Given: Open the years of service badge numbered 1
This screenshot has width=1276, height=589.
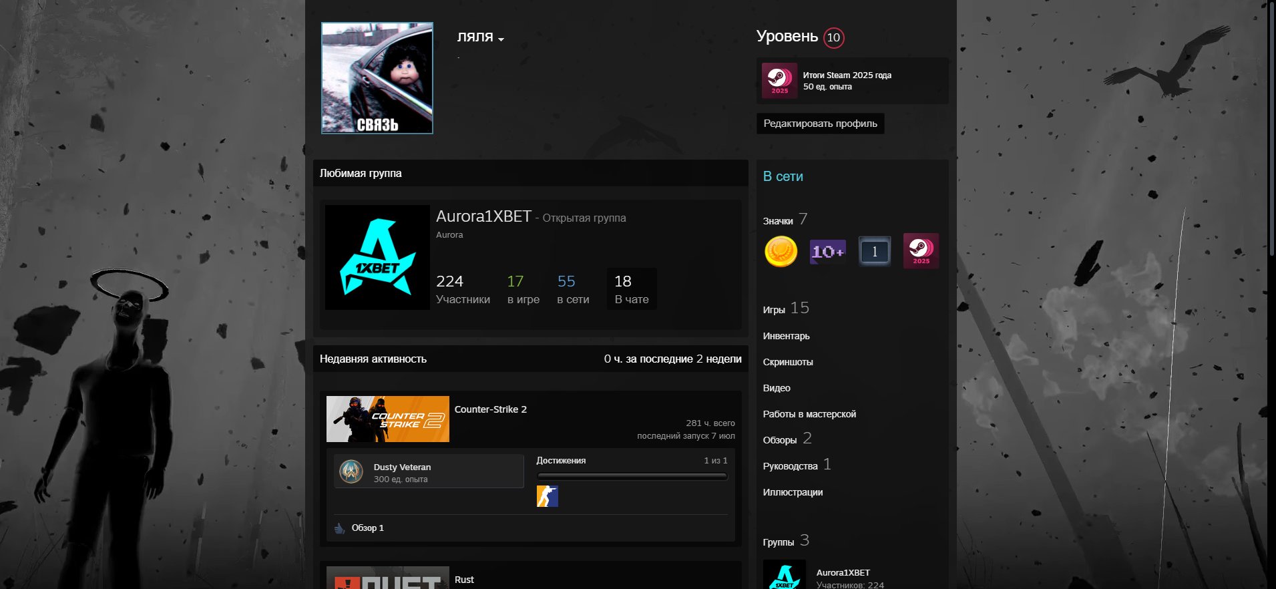Looking at the screenshot, I should tap(874, 251).
